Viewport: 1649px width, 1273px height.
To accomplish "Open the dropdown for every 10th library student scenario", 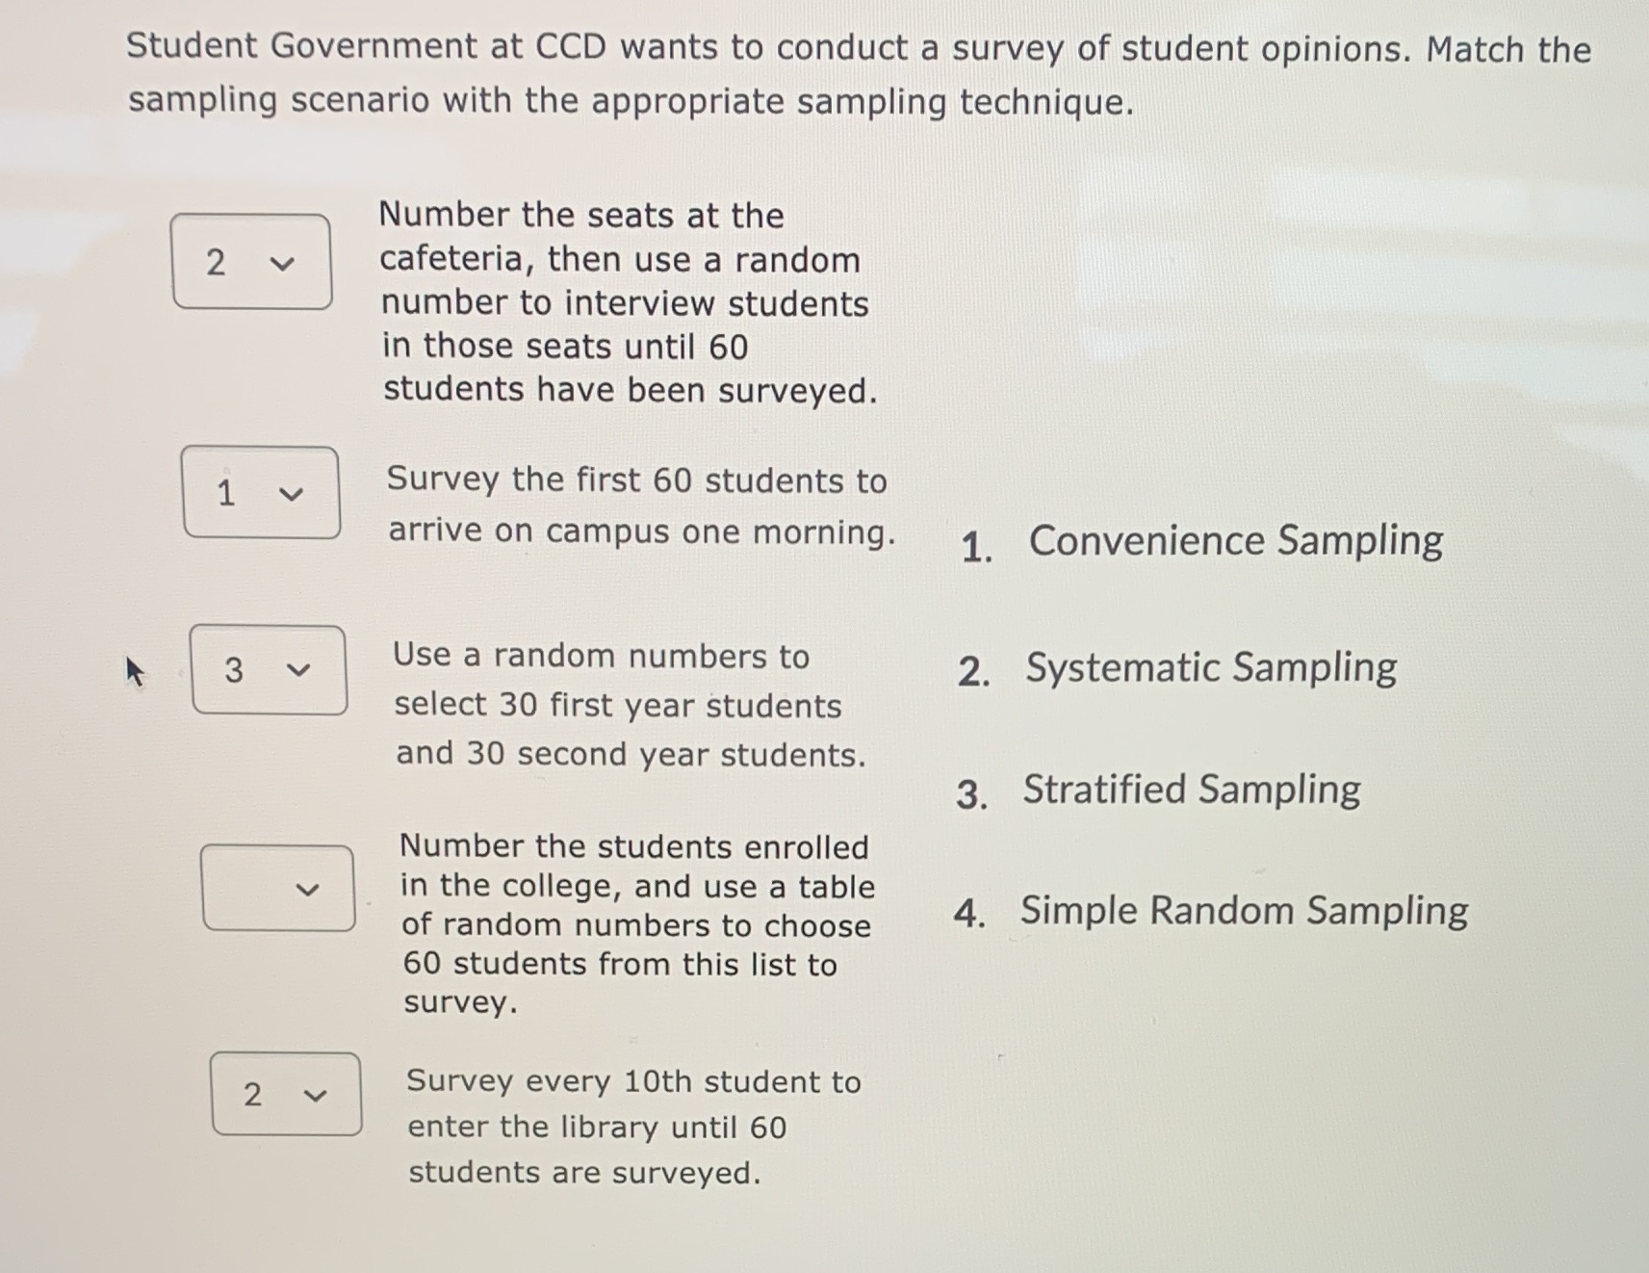I will pos(285,1093).
